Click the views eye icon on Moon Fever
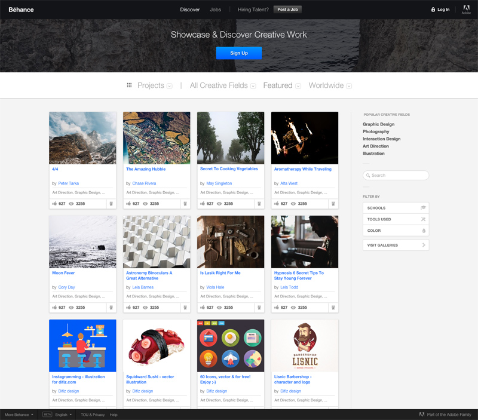The height and width of the screenshot is (420, 478). click(72, 307)
